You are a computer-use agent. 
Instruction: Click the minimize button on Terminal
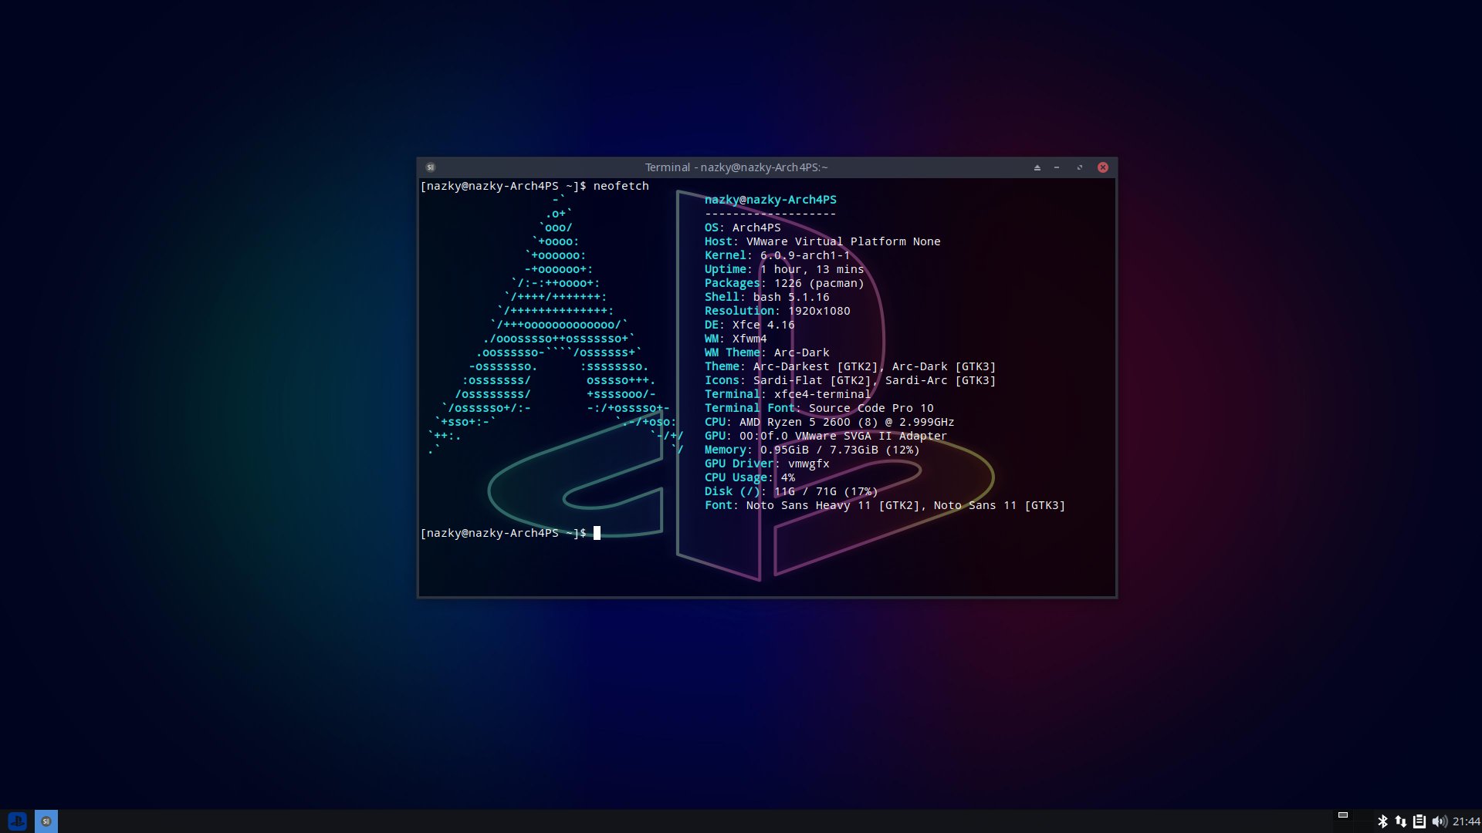click(1057, 167)
